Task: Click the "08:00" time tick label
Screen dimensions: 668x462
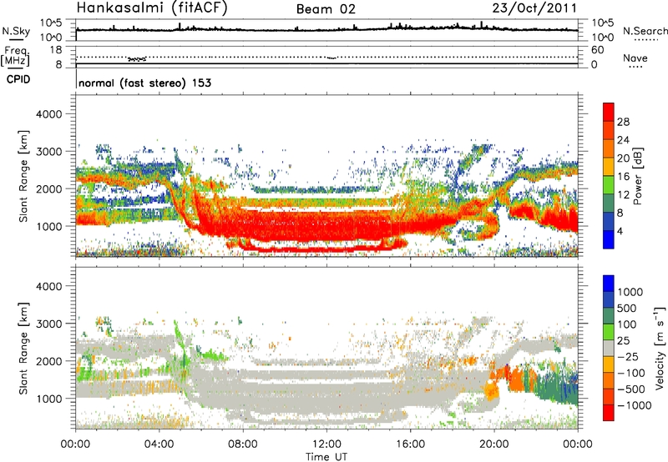Action: [243, 444]
